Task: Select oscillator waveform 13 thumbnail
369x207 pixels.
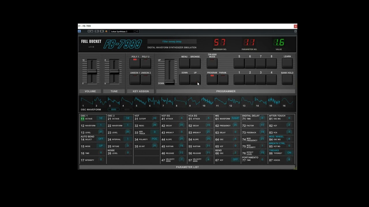Action: (x=247, y=101)
